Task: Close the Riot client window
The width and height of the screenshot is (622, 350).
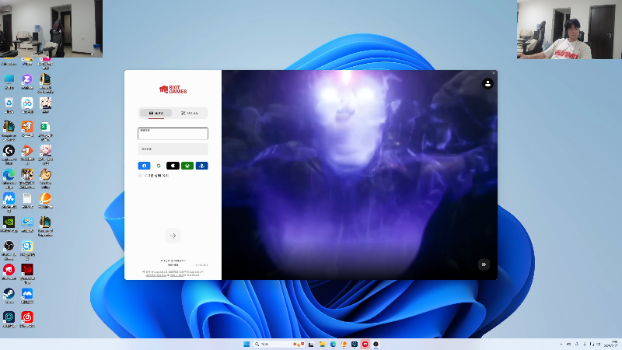Action: pos(494,73)
